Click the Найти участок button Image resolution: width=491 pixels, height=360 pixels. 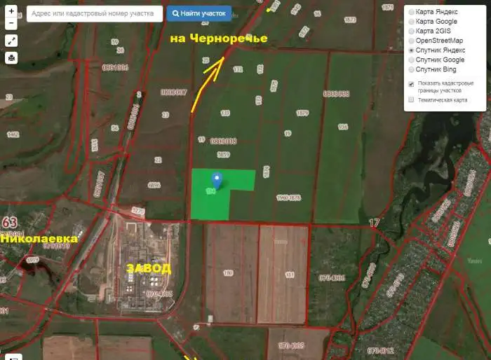tap(199, 13)
